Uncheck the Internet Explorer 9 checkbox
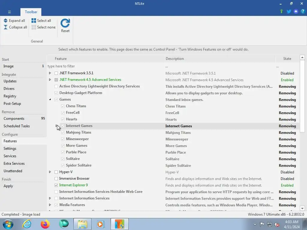This screenshot has width=307, height=230. [56, 185]
